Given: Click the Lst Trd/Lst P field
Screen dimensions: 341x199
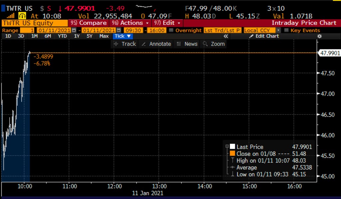Looking at the screenshot, I should click(x=222, y=30).
